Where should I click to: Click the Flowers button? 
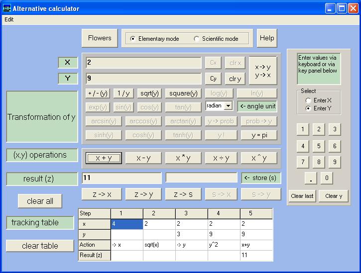(100, 38)
